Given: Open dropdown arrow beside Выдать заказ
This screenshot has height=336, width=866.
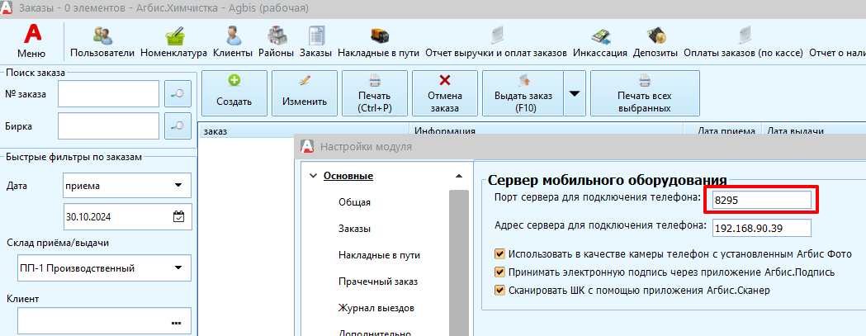Looking at the screenshot, I should 575,92.
